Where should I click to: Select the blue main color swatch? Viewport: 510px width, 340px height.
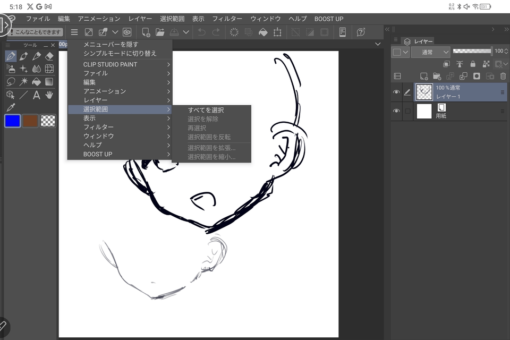(x=13, y=121)
